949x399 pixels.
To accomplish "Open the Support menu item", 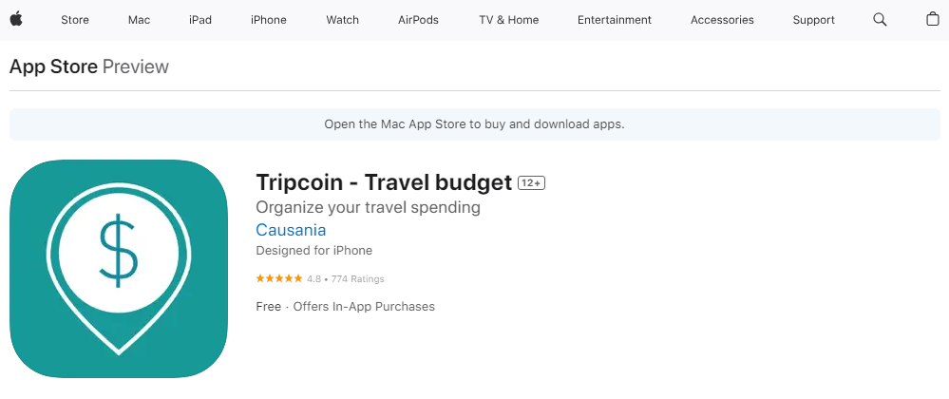I will coord(813,20).
